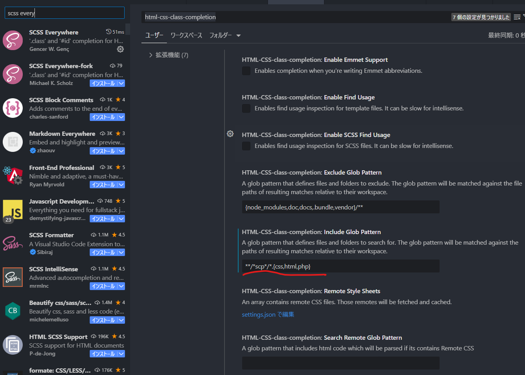The image size is (525, 375).
Task: Install SCSS Everywhere-fork extension
Action: (103, 83)
